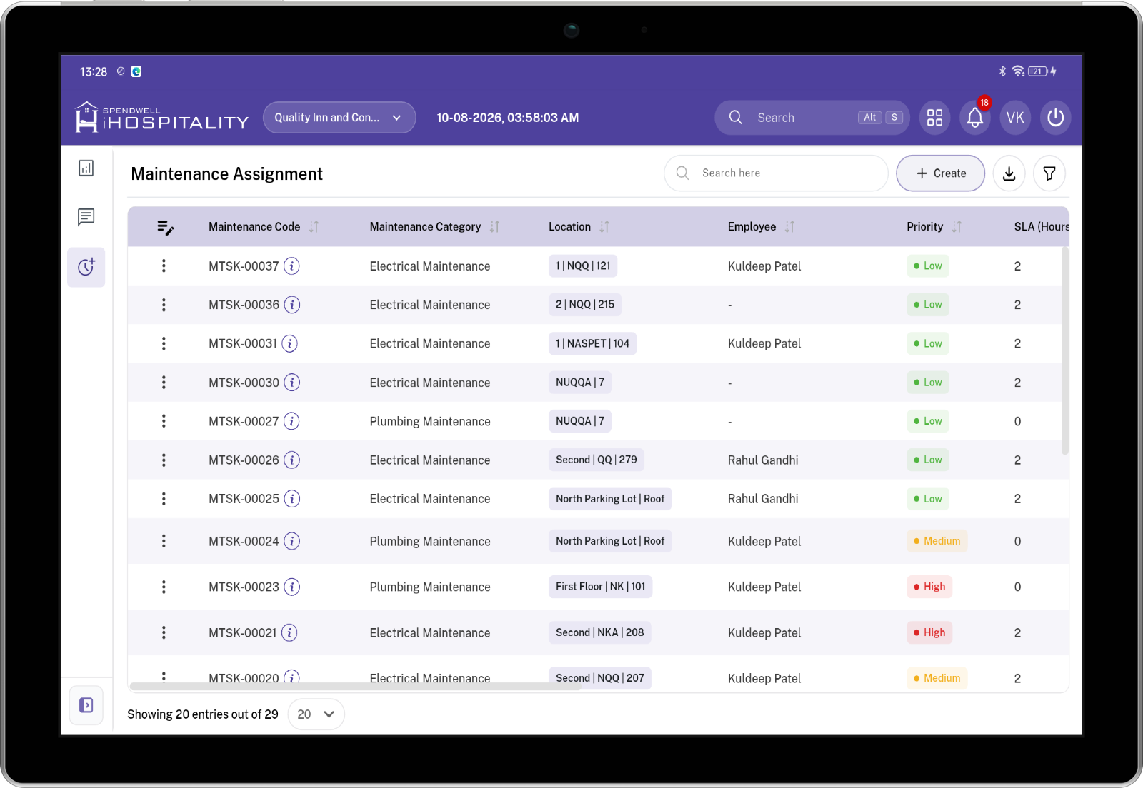Download the maintenance assignment list
This screenshot has height=788, width=1143.
pos(1009,173)
